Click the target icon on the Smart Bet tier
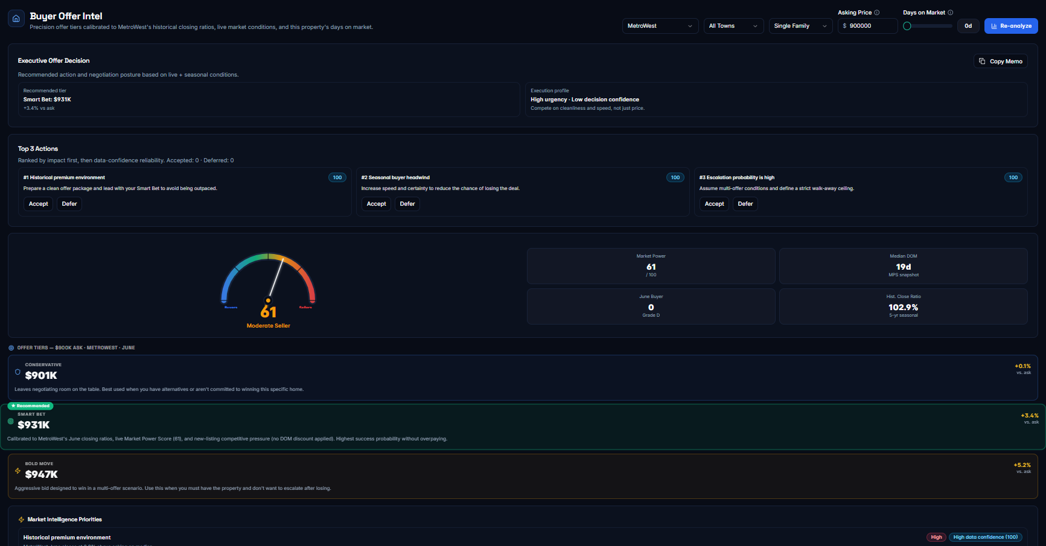The width and height of the screenshot is (1046, 546). pos(10,421)
